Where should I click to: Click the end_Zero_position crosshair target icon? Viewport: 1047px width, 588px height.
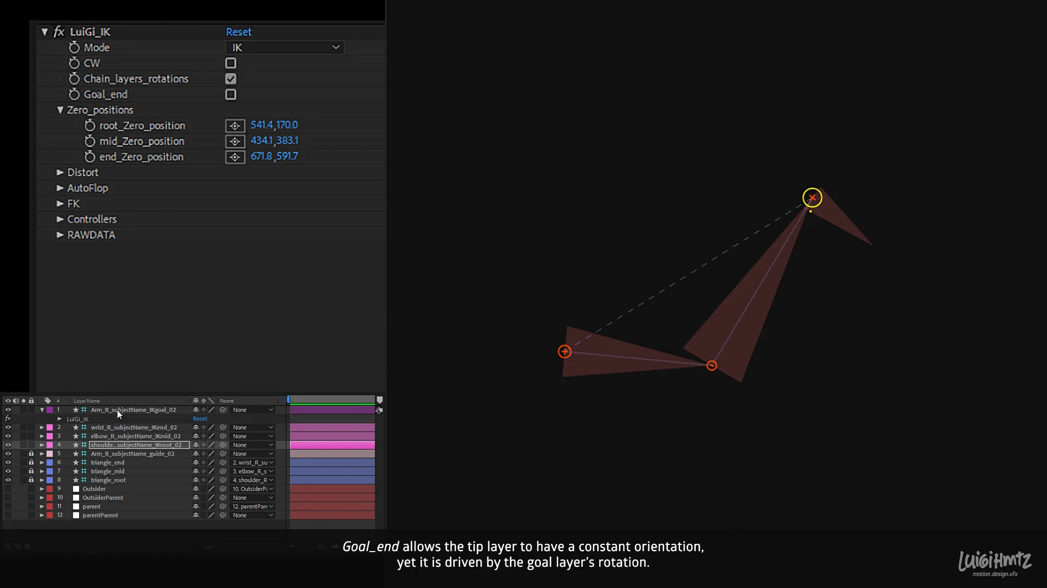(x=235, y=157)
